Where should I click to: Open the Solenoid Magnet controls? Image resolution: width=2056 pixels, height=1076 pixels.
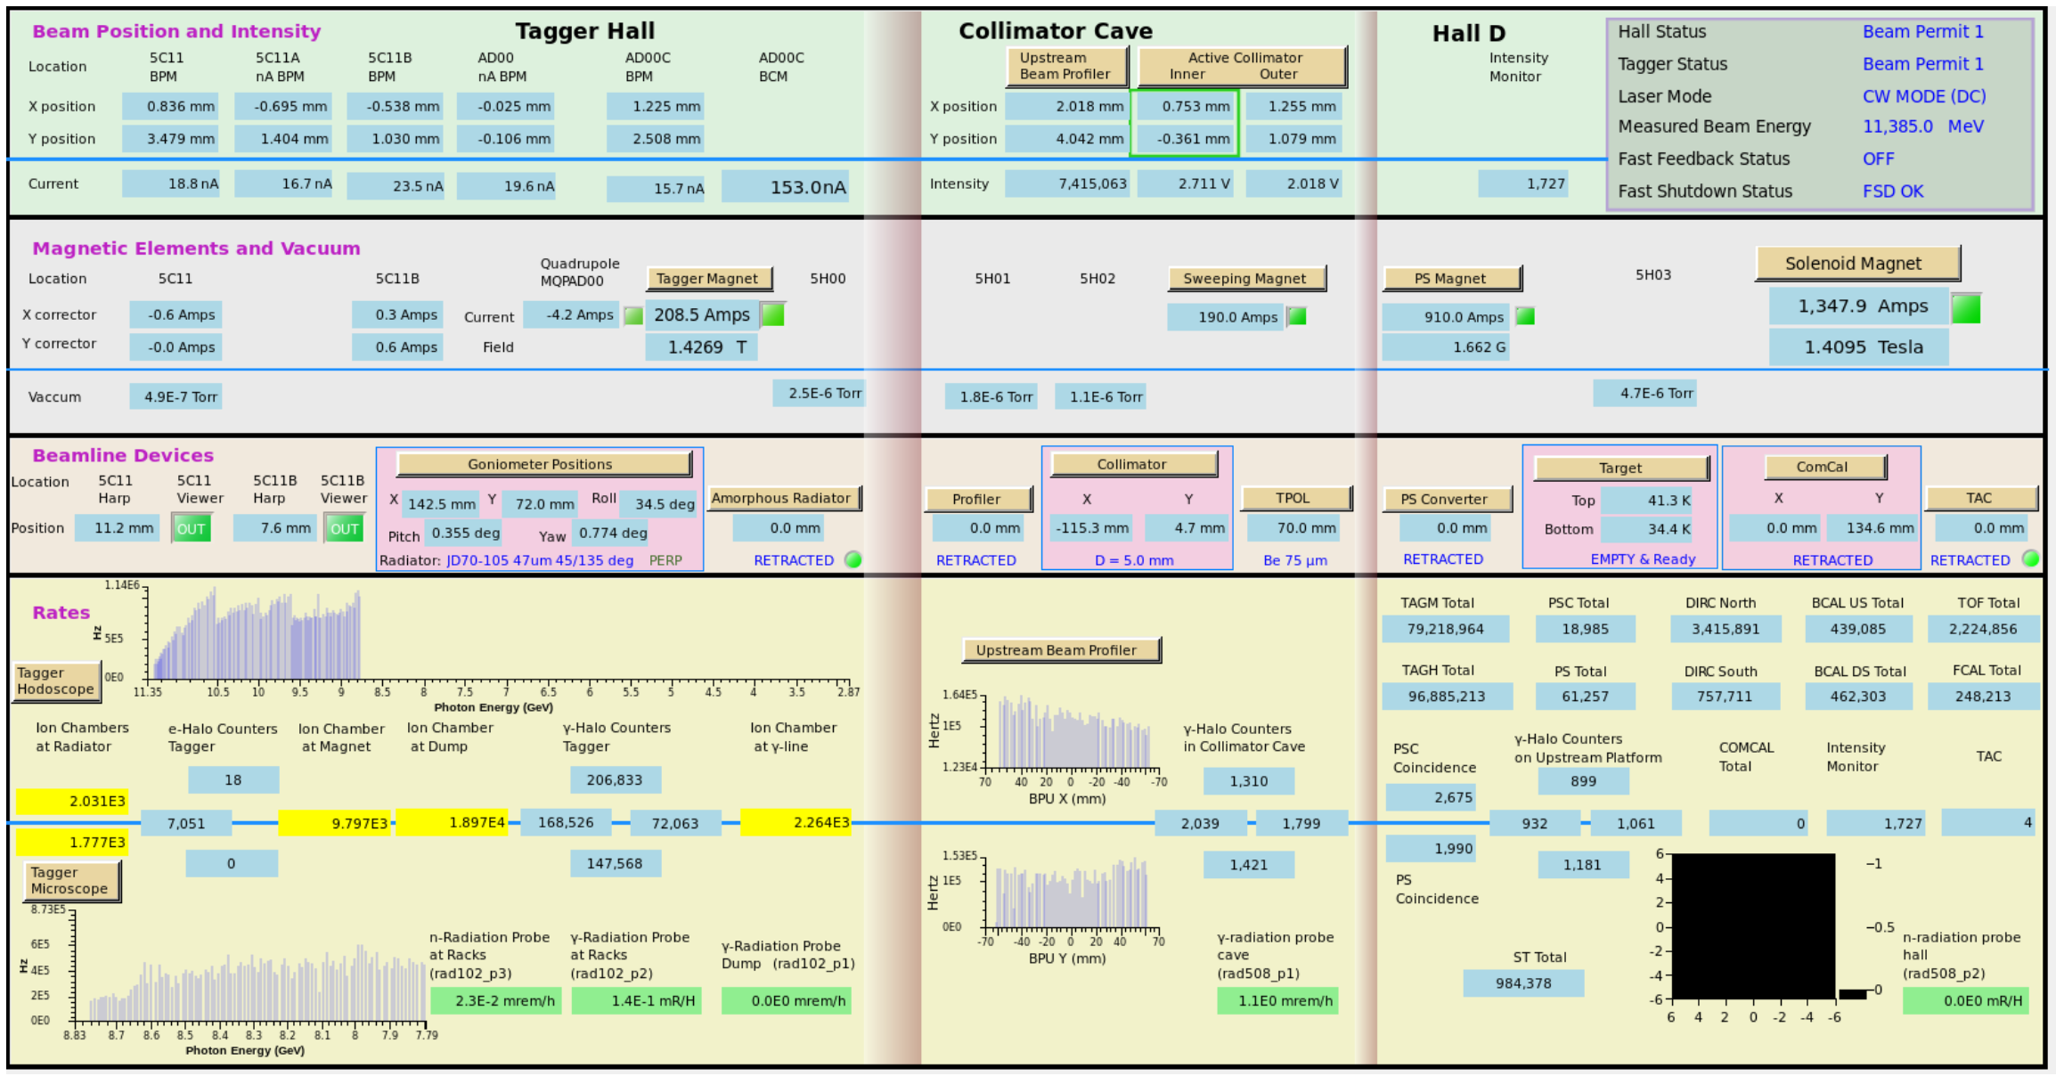click(x=1856, y=264)
